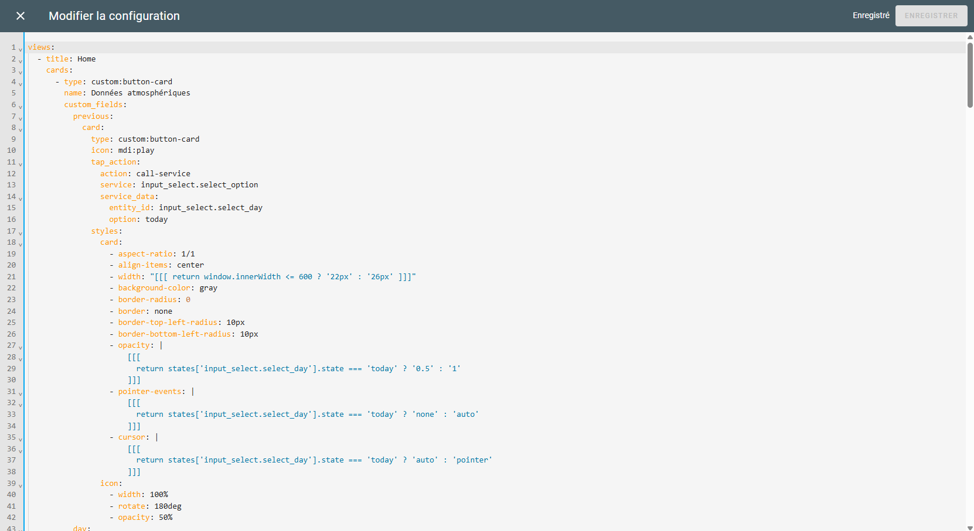This screenshot has height=531, width=974.
Task: Click 'pointer' value on line 37
Action: (472, 460)
